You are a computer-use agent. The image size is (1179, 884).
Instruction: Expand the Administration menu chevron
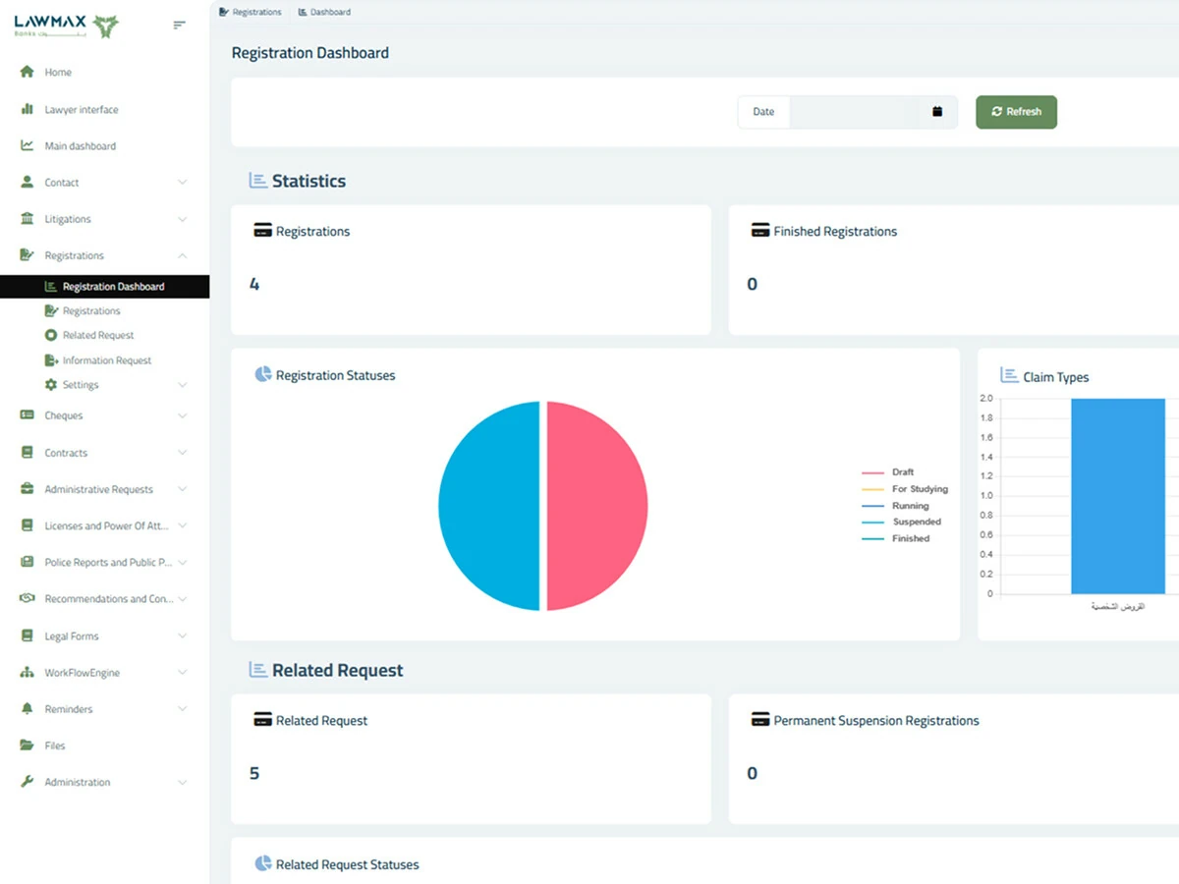click(x=183, y=782)
